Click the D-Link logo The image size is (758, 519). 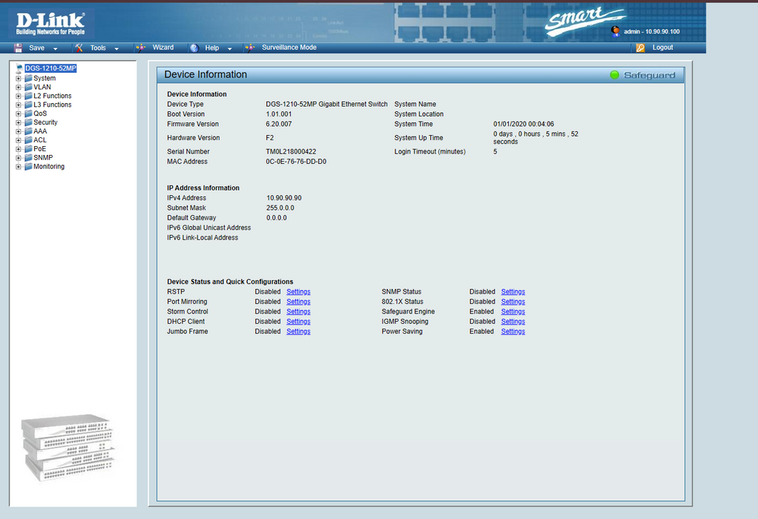click(50, 24)
